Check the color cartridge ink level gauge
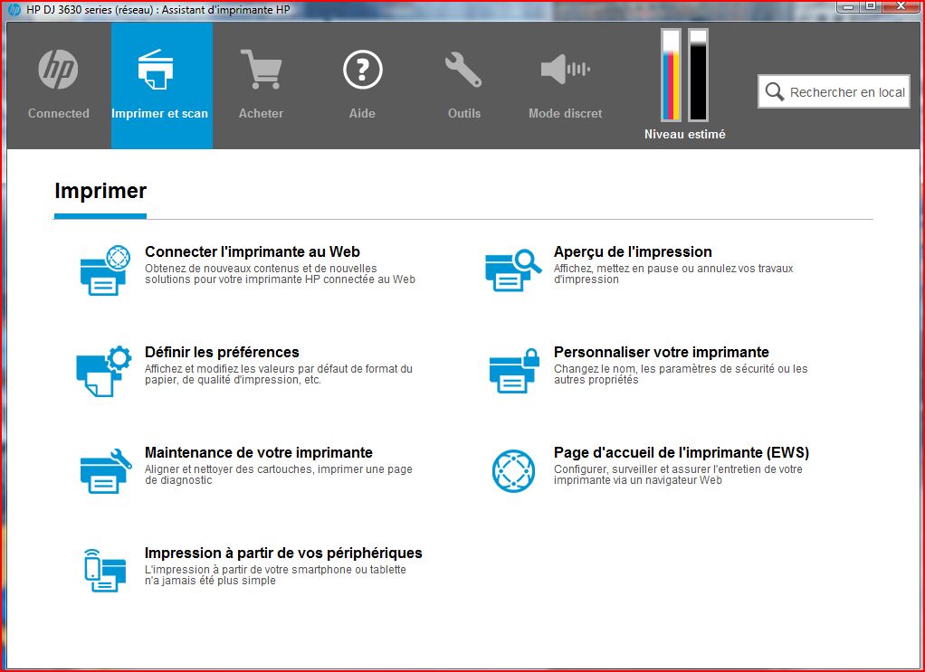The width and height of the screenshot is (925, 672). click(x=672, y=75)
